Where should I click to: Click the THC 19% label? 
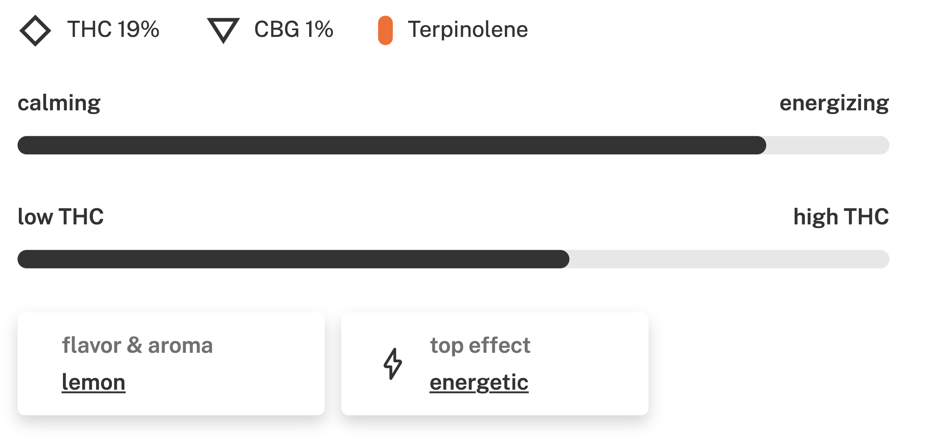(x=113, y=29)
